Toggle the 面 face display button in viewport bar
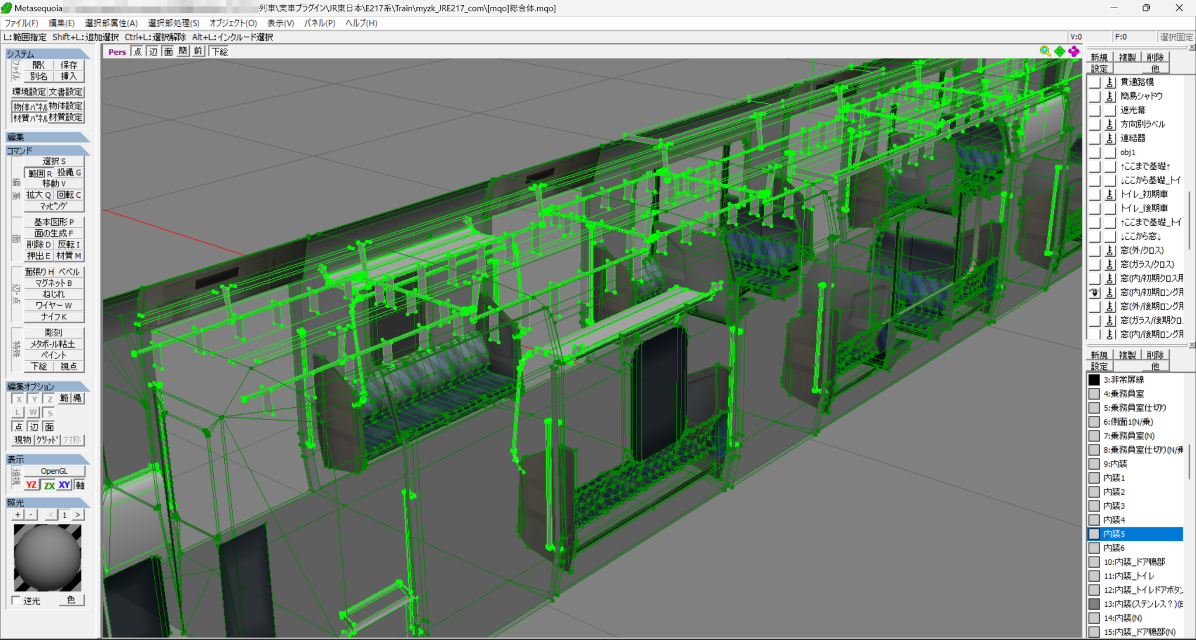1196x640 pixels. coord(168,51)
